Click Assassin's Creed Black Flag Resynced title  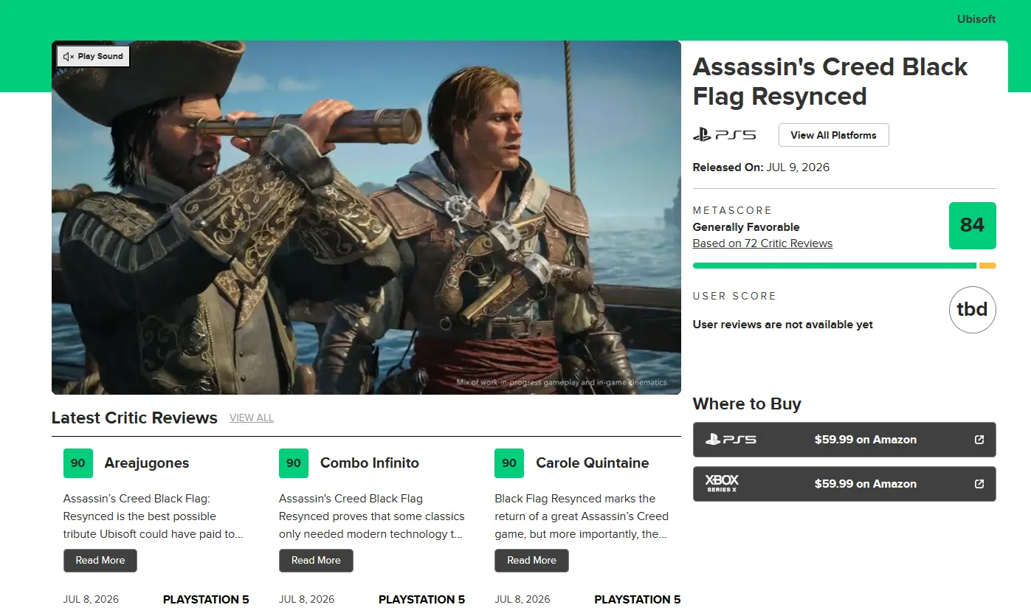coord(830,82)
